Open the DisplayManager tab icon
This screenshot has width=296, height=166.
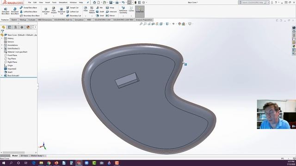coord(28,27)
